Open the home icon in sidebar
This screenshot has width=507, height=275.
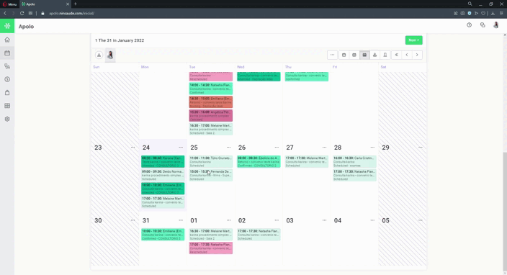coord(7,40)
